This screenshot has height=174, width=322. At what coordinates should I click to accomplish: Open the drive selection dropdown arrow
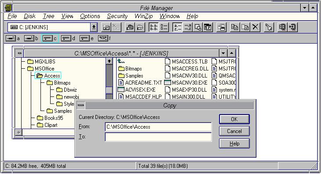pos(94,27)
